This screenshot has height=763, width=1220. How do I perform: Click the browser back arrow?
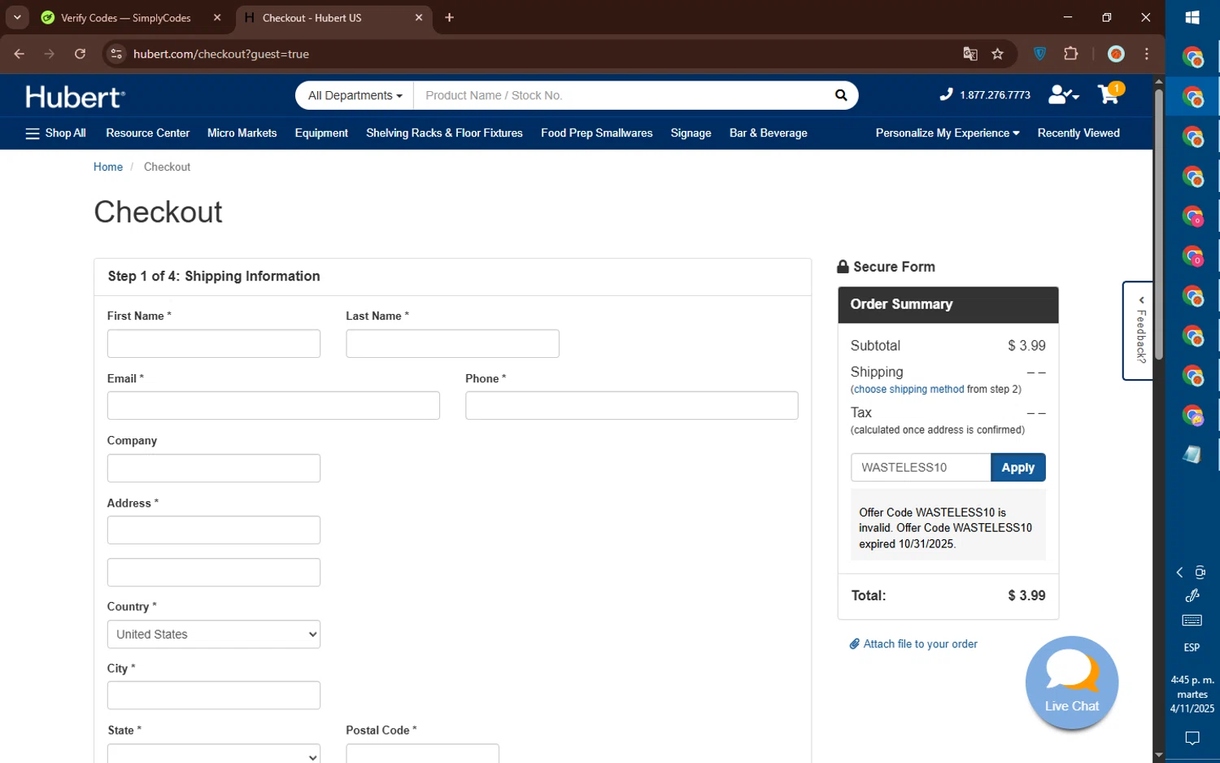tap(19, 54)
